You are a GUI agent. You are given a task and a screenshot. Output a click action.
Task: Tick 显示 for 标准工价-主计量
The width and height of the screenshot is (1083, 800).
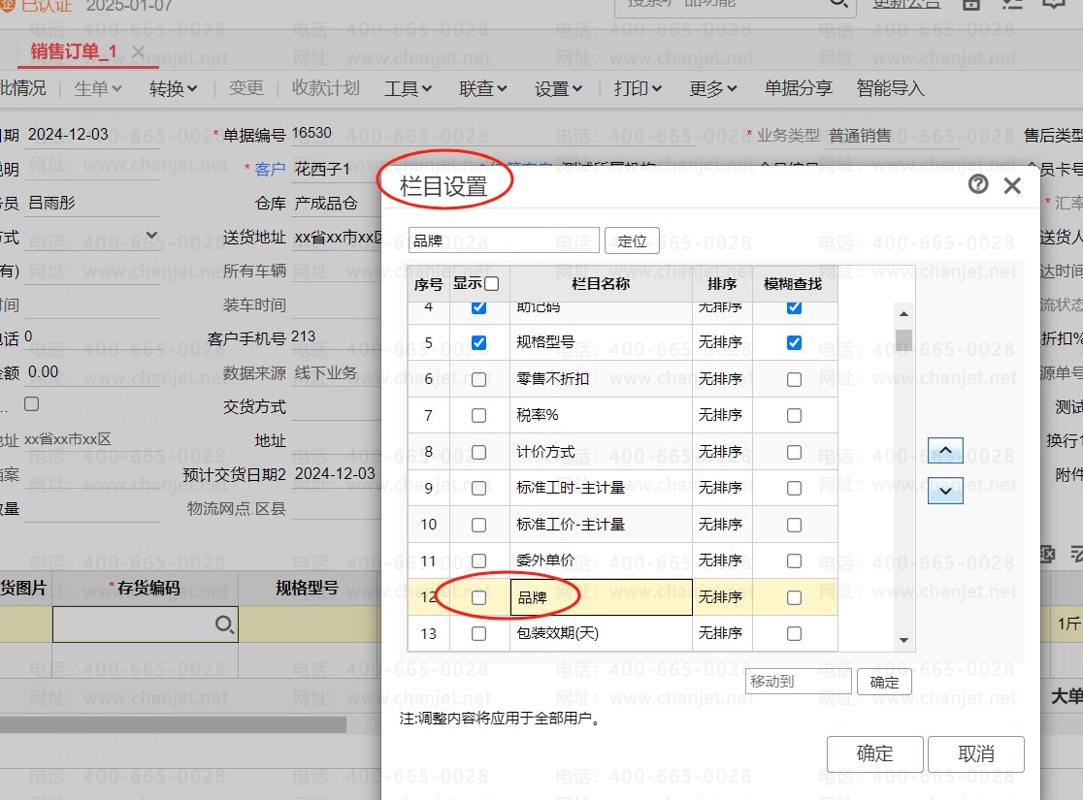[478, 526]
